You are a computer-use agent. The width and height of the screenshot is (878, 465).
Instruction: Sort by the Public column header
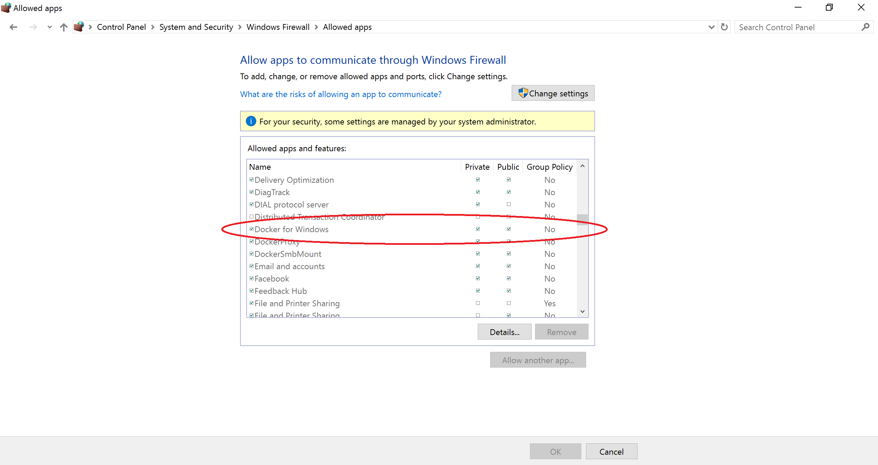click(x=508, y=167)
